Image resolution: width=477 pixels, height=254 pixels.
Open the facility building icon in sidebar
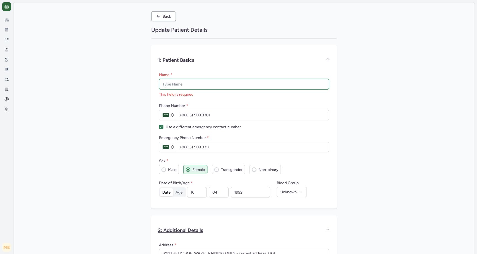click(7, 20)
